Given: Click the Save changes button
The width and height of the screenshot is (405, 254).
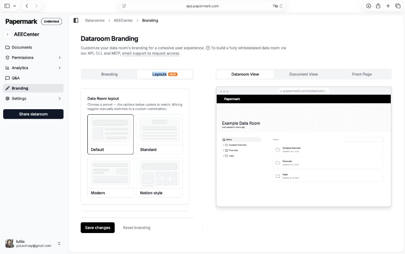Looking at the screenshot, I should click(x=98, y=227).
